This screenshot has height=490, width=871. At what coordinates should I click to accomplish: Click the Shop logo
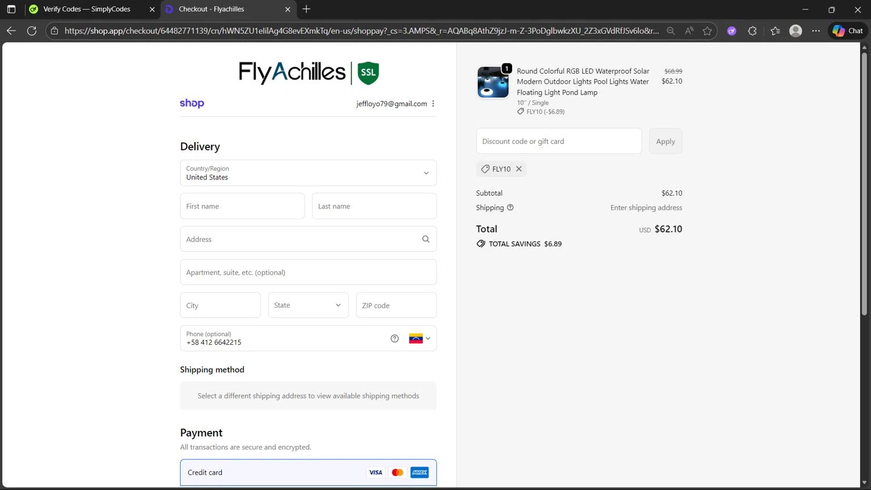(x=192, y=103)
